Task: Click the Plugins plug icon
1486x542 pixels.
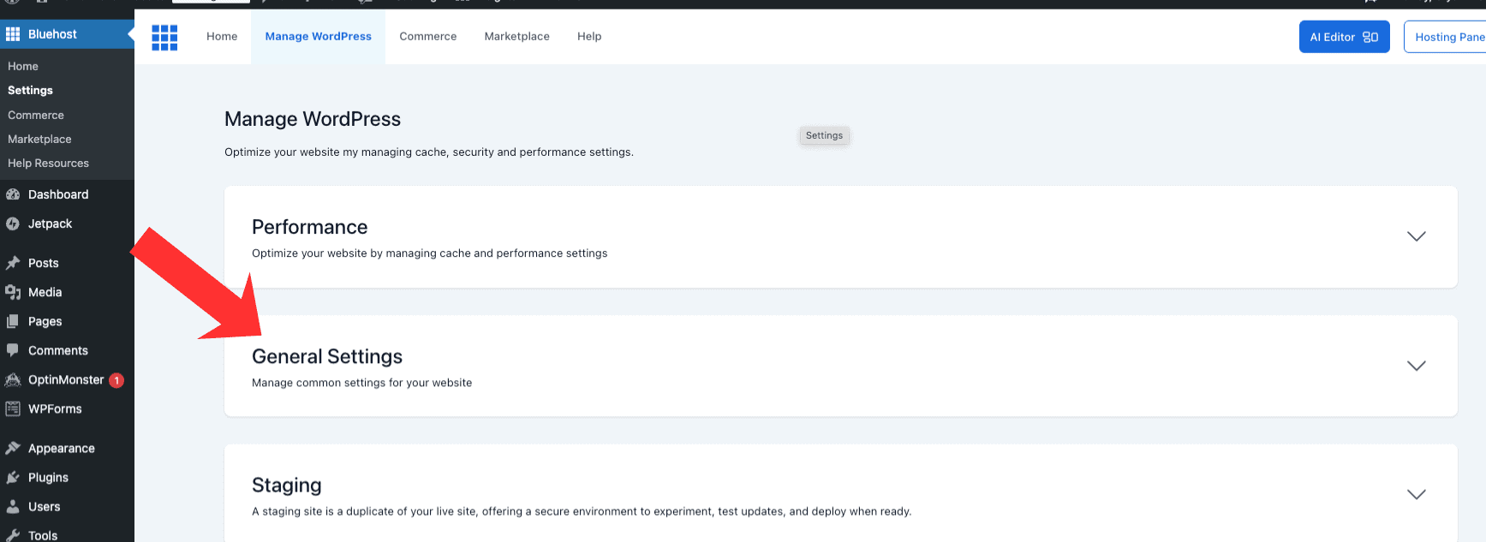Action: pyautogui.click(x=13, y=477)
